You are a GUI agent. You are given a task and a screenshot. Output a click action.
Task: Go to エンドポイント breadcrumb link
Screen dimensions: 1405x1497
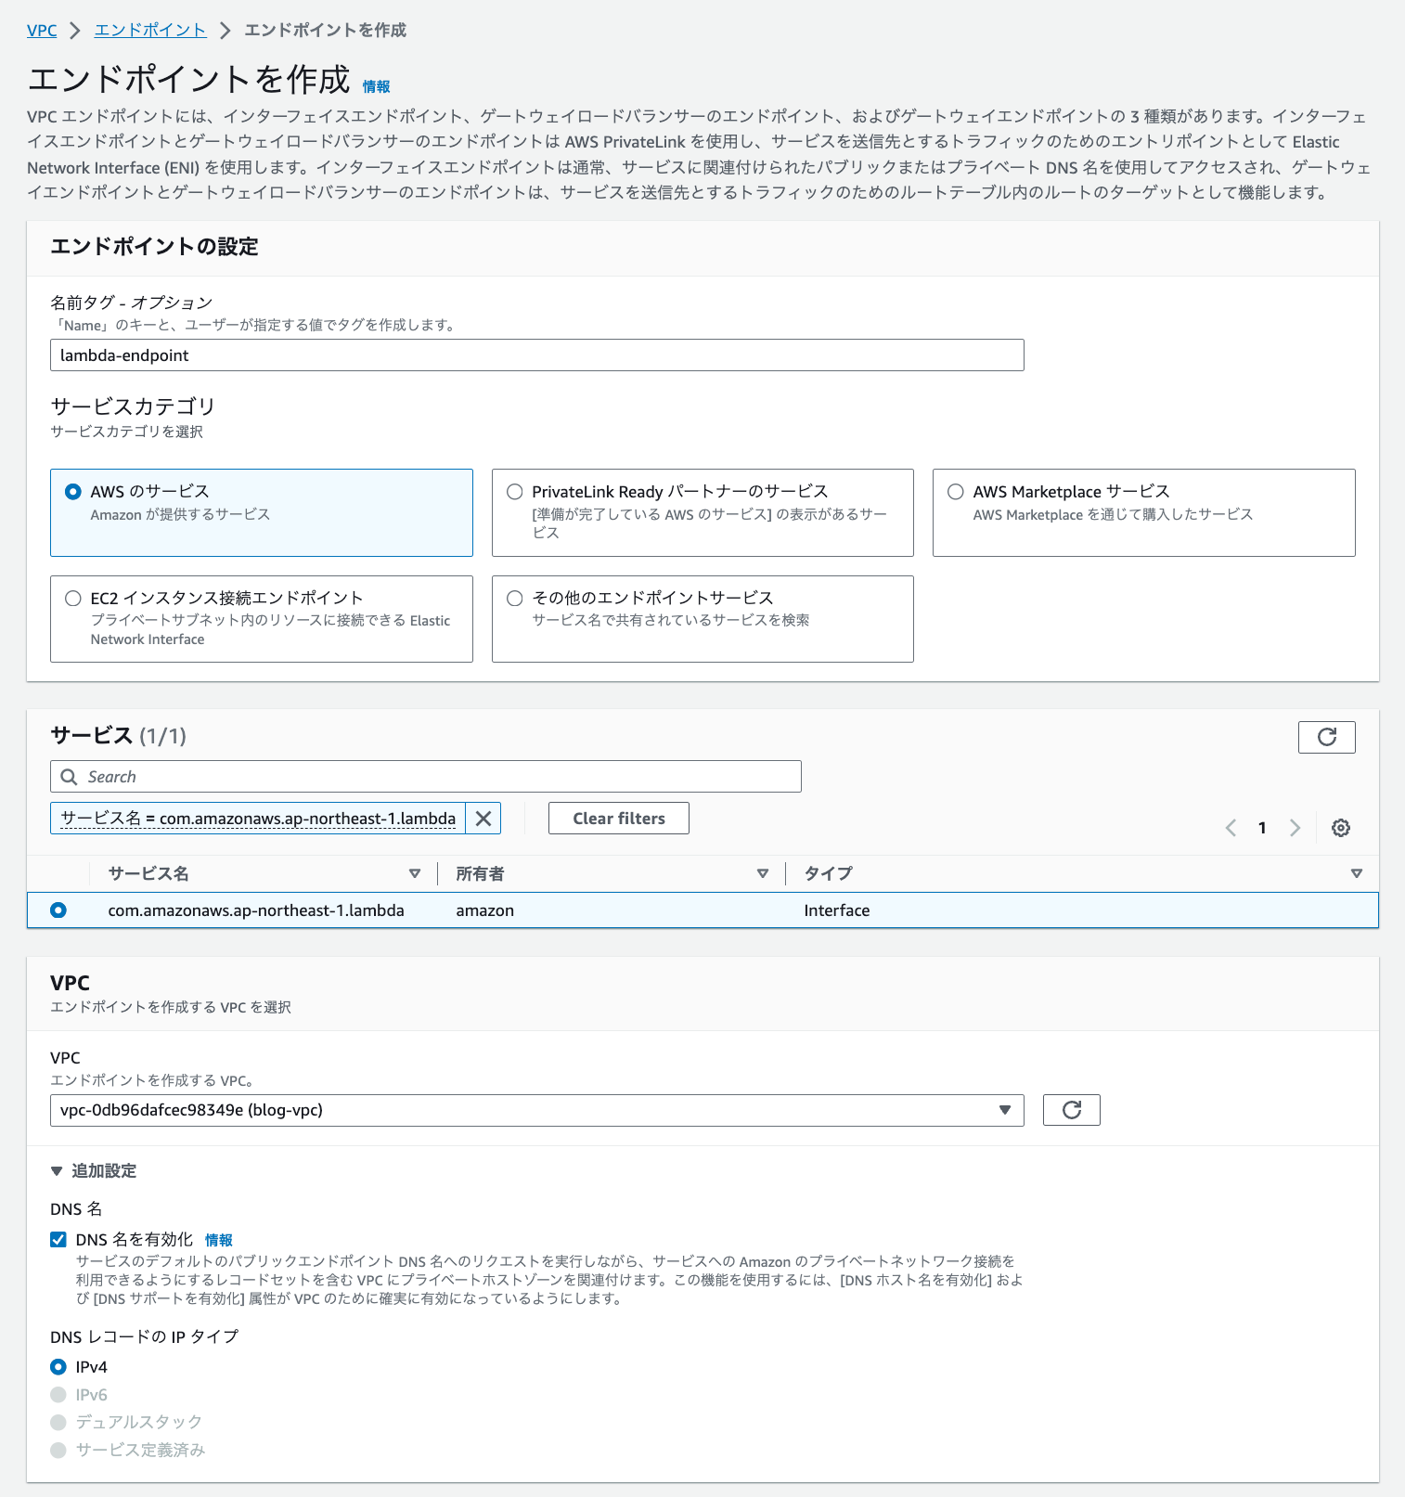tap(150, 31)
